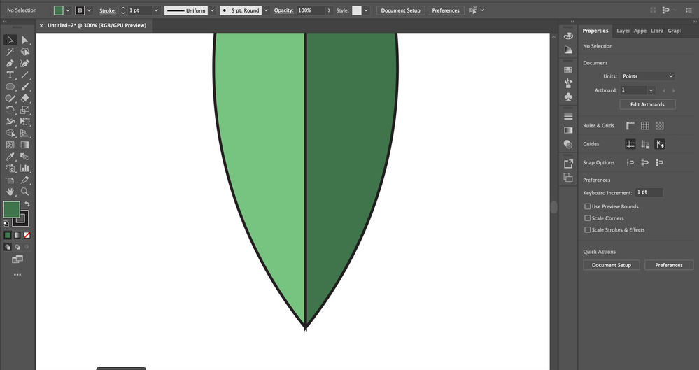Open the Color panel from dock
This screenshot has height=370, width=699.
568,36
